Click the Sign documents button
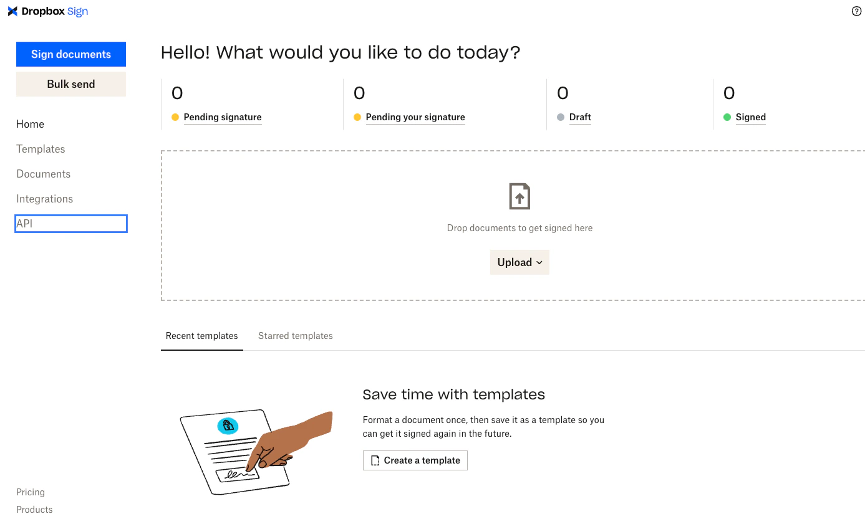This screenshot has height=519, width=865. 71,54
